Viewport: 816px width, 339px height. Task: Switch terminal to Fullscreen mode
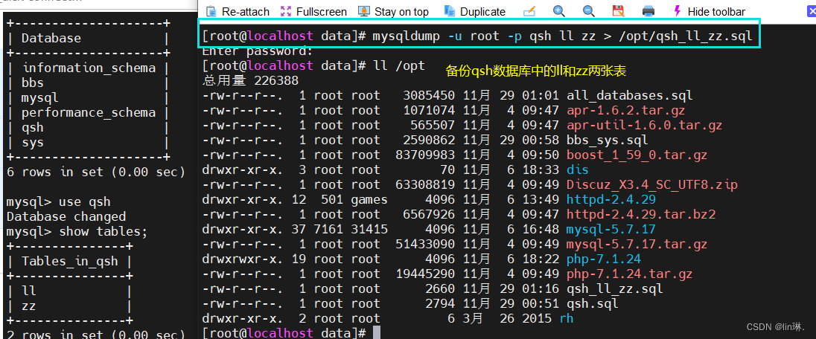313,11
